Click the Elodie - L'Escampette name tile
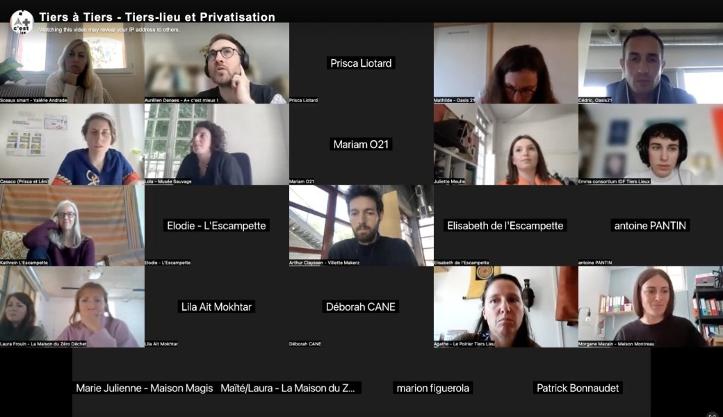This screenshot has width=723, height=417. (x=217, y=225)
